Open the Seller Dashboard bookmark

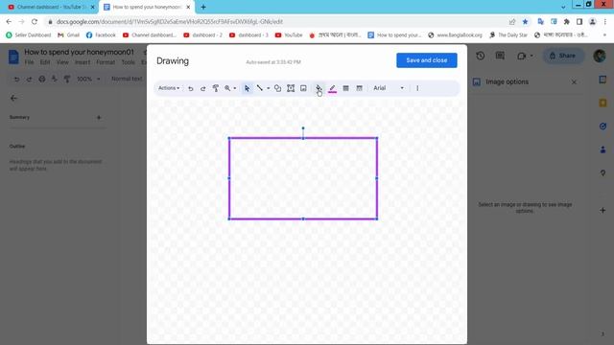point(28,35)
